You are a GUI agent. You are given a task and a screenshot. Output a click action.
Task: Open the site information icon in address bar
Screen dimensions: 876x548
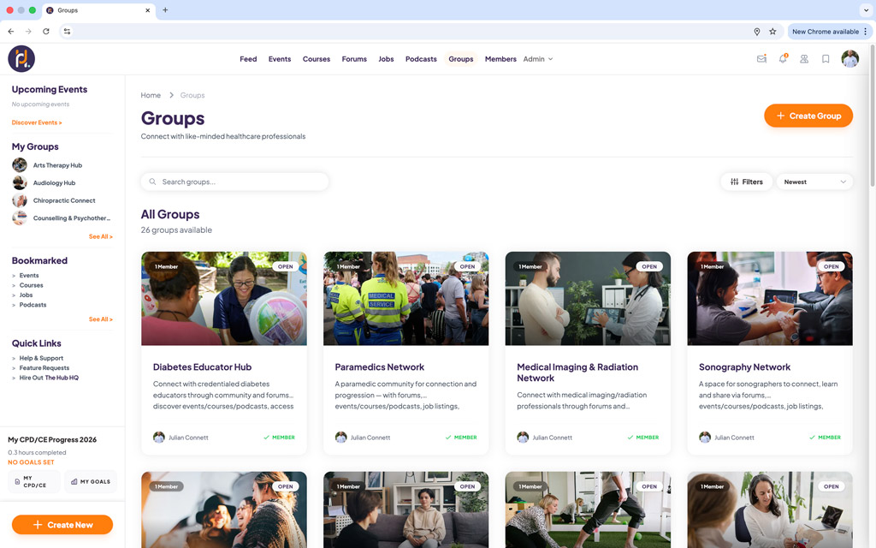tap(67, 32)
